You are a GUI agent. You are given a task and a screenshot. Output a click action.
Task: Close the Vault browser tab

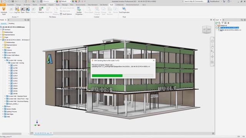coord(220,20)
